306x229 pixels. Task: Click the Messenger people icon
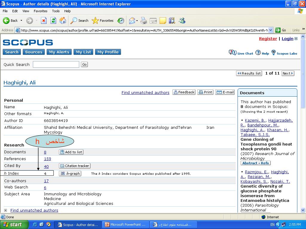click(x=182, y=21)
